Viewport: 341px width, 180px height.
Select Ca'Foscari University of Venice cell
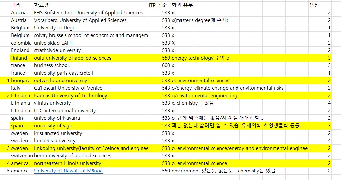[68, 88]
